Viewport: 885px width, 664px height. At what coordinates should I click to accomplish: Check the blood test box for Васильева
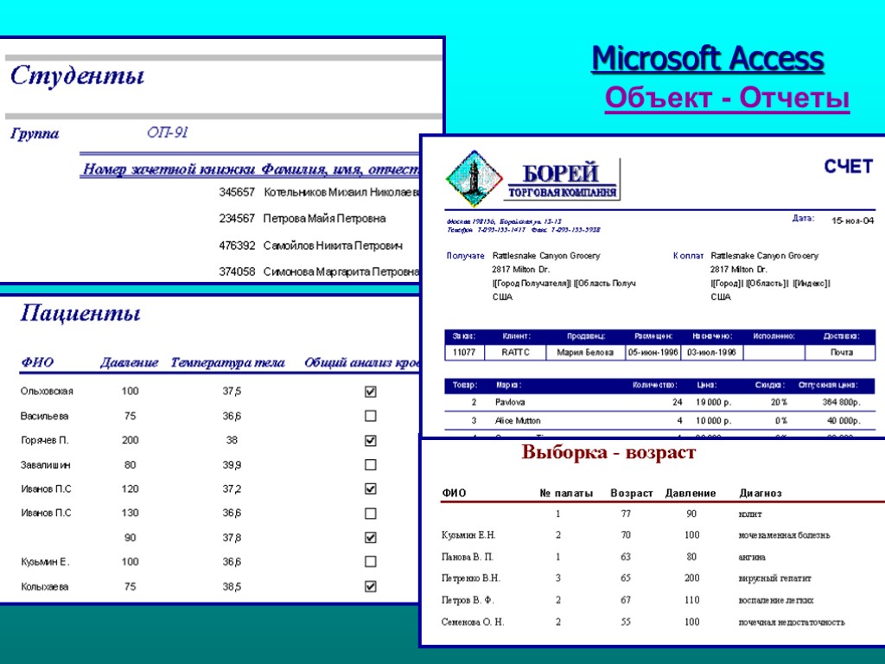point(370,416)
